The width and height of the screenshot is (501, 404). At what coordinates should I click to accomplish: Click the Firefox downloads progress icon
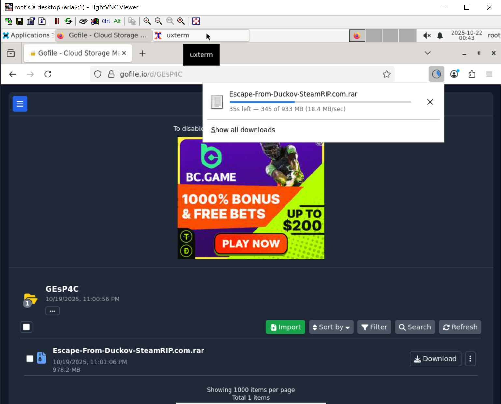(x=436, y=74)
